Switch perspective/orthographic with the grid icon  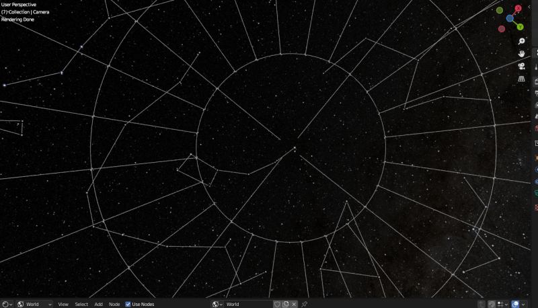[521, 79]
